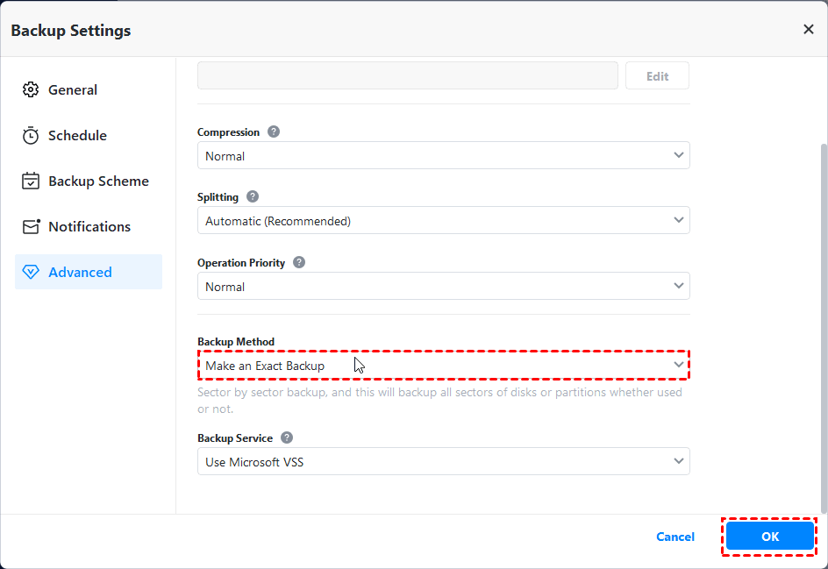The width and height of the screenshot is (828, 569).
Task: Expand the Backup Method dropdown
Action: pyautogui.click(x=443, y=366)
